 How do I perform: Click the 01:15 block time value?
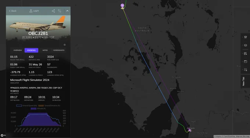click(x=14, y=57)
